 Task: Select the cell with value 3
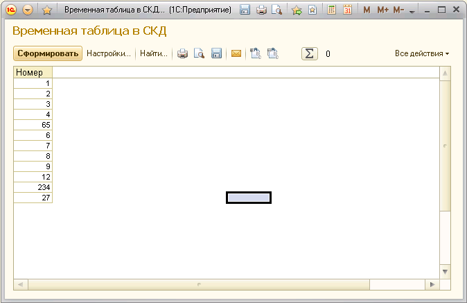click(x=33, y=104)
